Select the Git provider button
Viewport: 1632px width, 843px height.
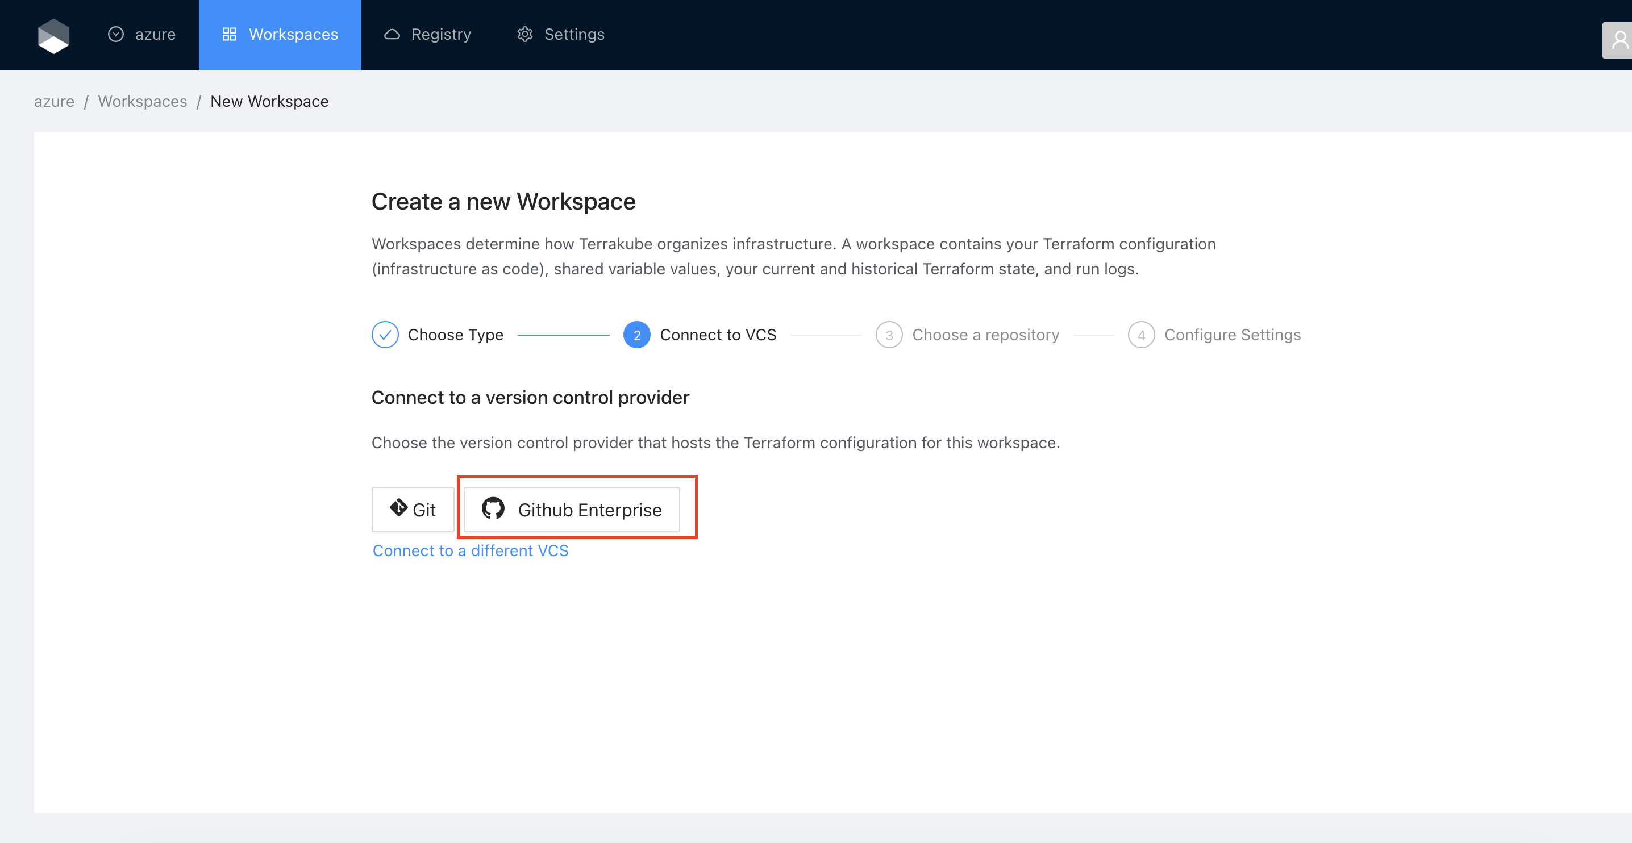[x=413, y=509]
